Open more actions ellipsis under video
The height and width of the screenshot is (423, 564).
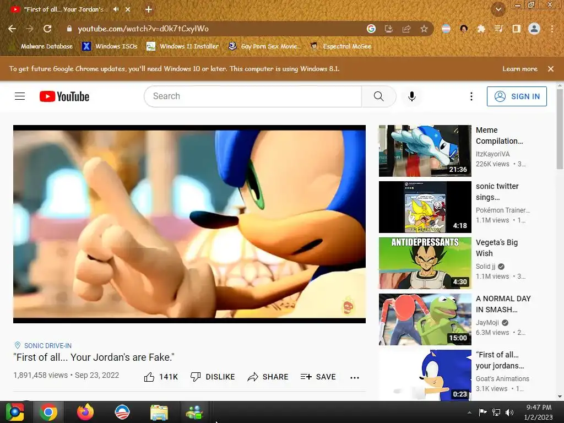355,377
